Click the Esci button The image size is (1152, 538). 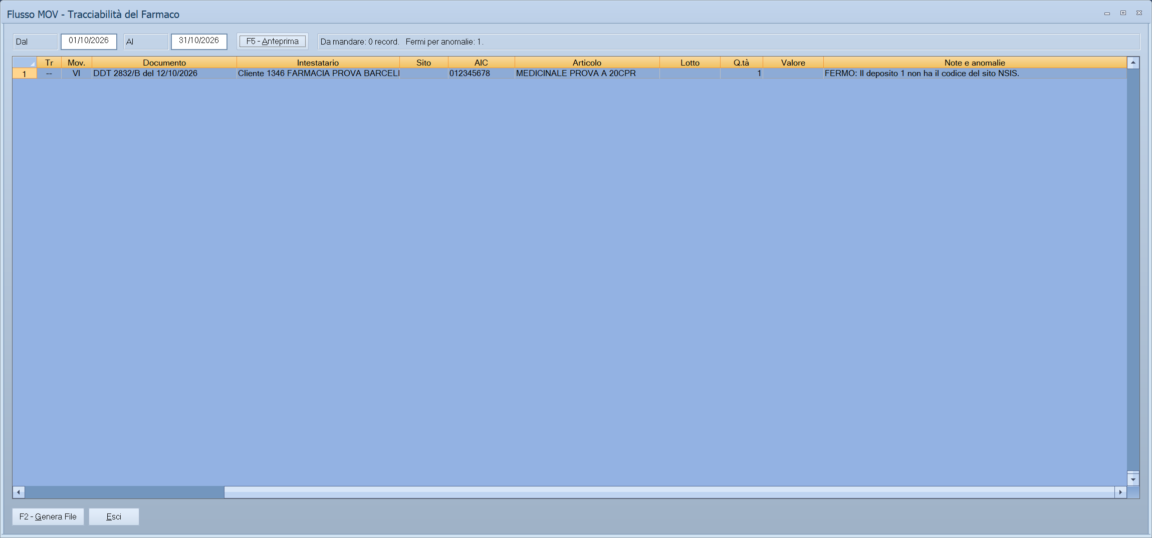(x=114, y=516)
